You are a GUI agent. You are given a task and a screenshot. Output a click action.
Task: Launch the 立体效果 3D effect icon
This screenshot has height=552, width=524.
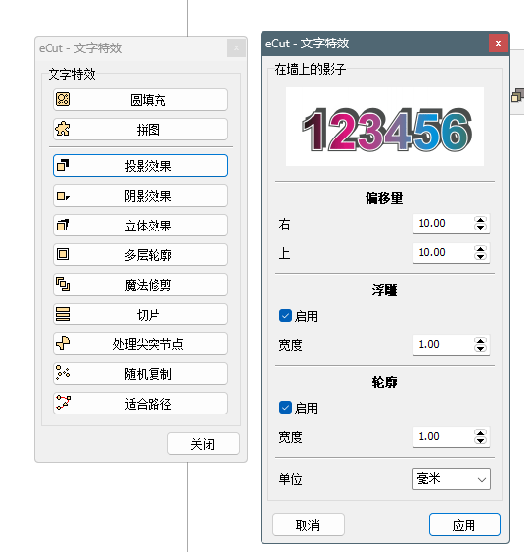coord(63,225)
